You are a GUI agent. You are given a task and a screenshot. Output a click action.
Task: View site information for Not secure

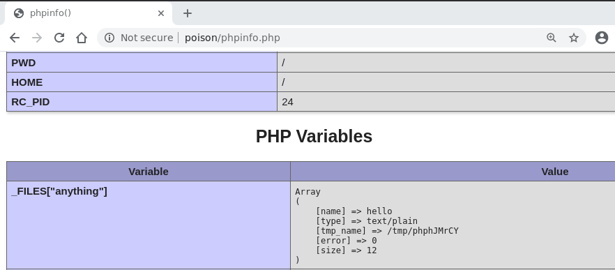(109, 38)
